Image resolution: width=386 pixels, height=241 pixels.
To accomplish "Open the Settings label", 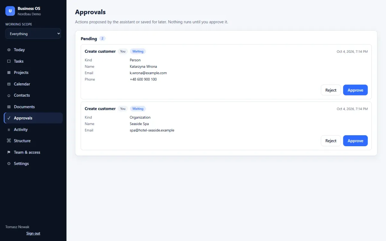I will pyautogui.click(x=21, y=164).
